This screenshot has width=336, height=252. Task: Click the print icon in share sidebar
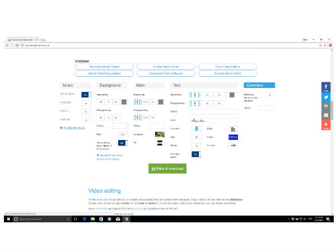326,106
